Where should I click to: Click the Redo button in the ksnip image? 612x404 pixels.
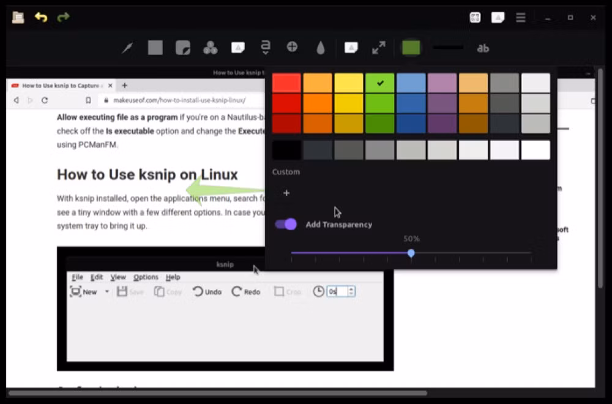click(x=246, y=291)
